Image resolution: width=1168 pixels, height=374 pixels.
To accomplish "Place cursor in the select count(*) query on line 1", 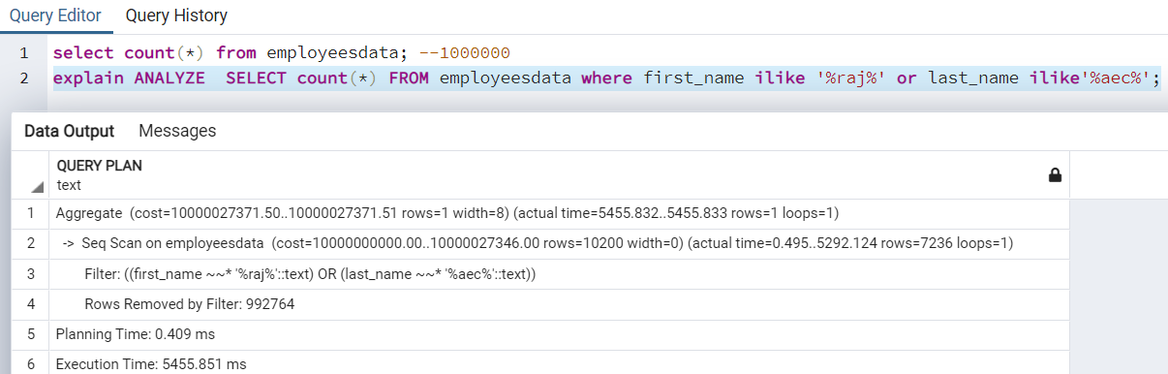I will [281, 52].
